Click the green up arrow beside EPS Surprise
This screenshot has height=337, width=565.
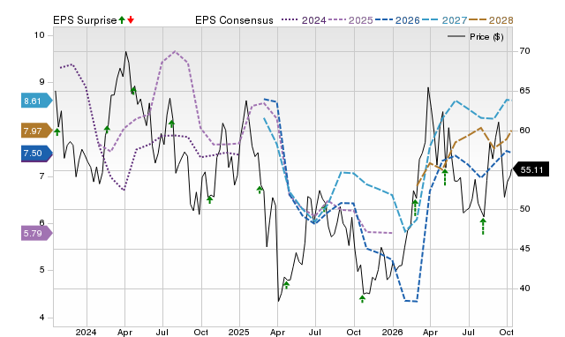(x=122, y=20)
